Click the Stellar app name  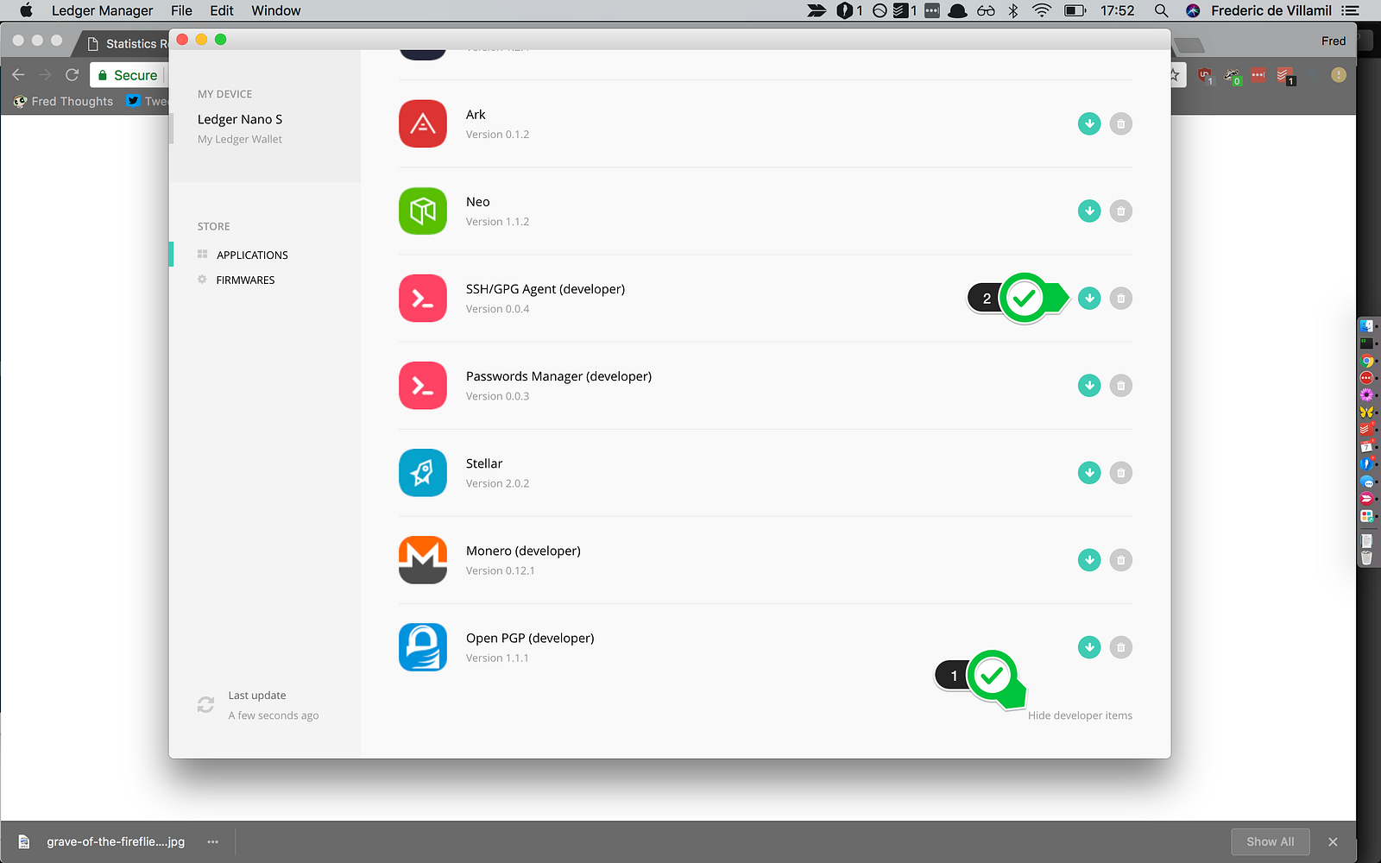click(484, 463)
